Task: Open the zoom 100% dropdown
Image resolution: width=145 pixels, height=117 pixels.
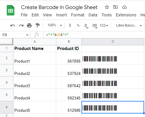Action: click(x=55, y=25)
